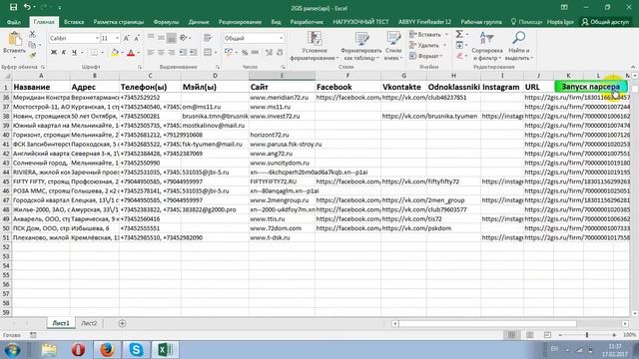Open File Explorer from the taskbar
The height and width of the screenshot is (359, 639).
(x=49, y=350)
